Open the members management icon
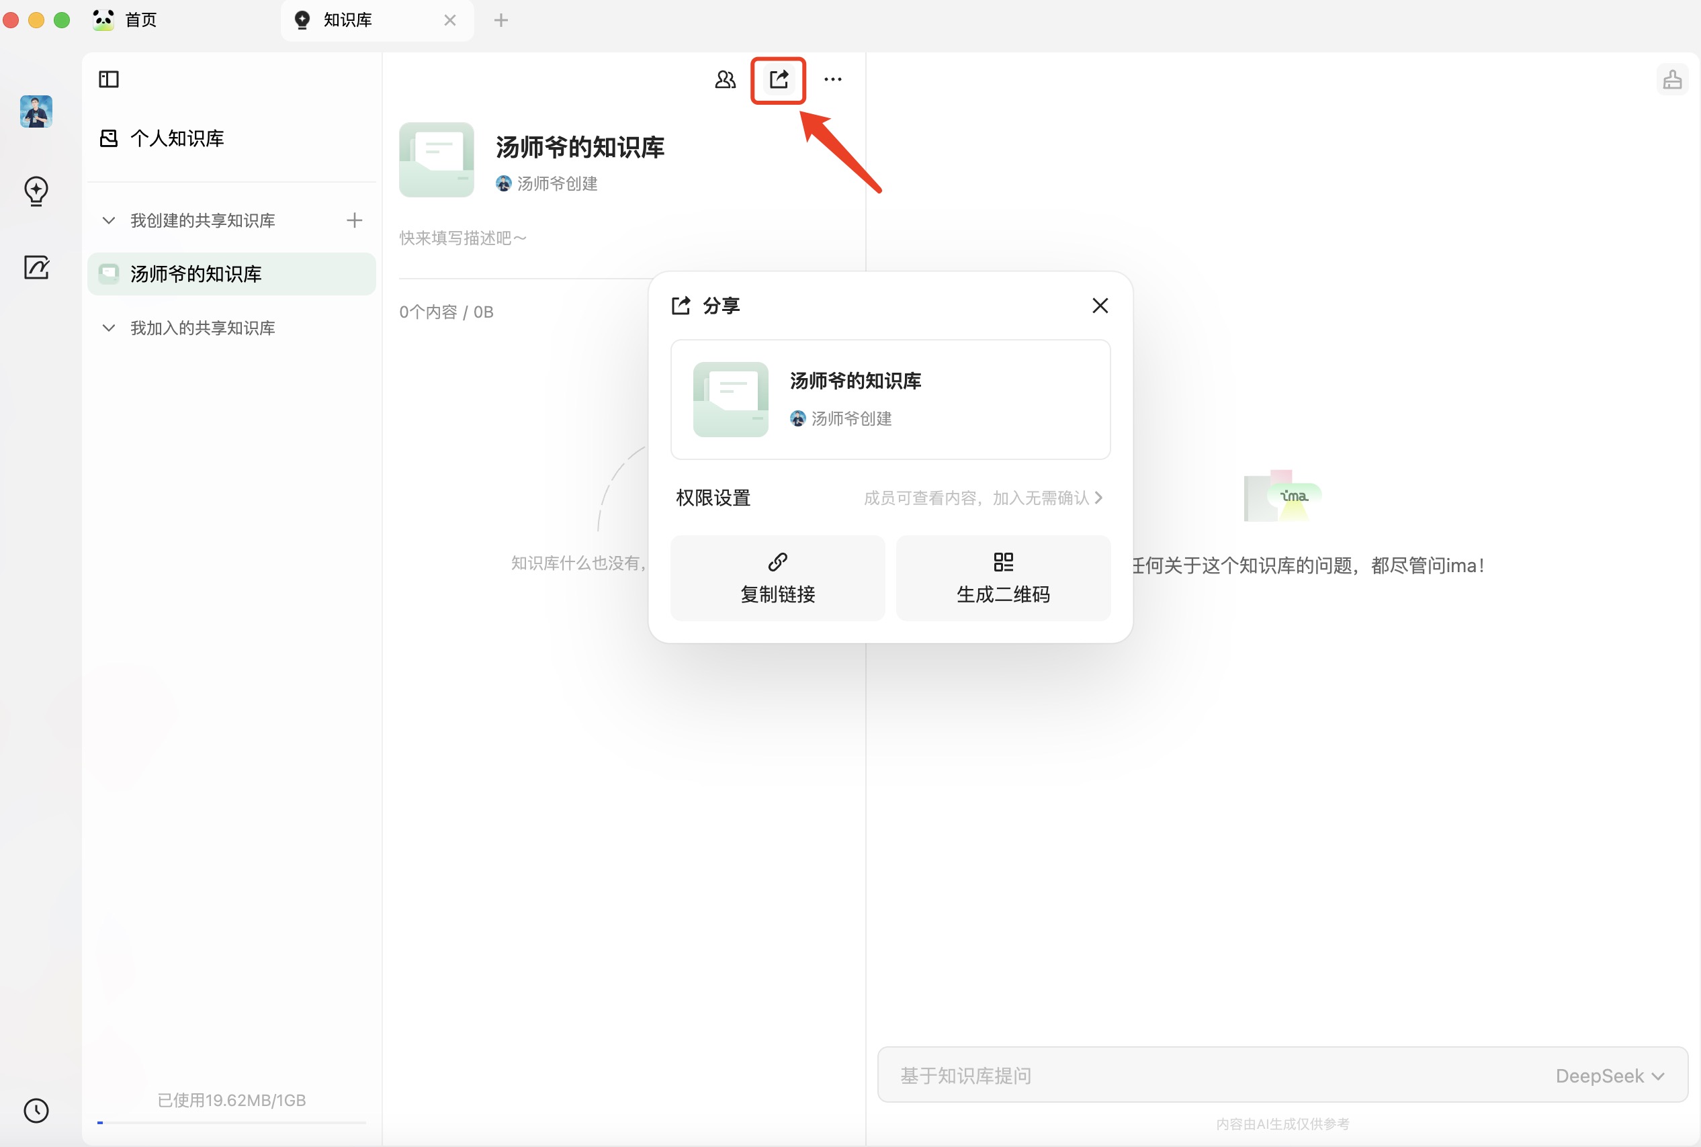This screenshot has width=1701, height=1147. point(724,79)
